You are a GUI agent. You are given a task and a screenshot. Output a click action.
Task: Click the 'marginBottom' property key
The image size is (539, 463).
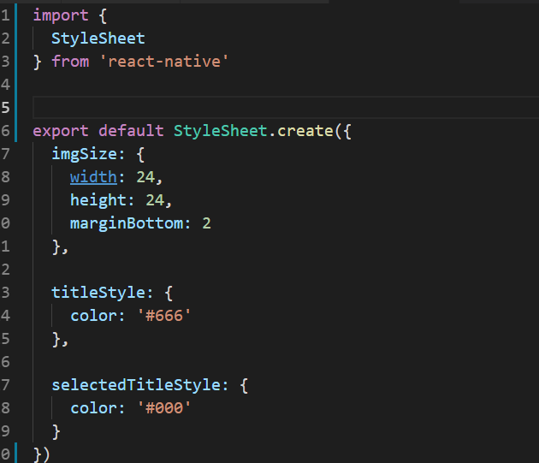tap(127, 223)
